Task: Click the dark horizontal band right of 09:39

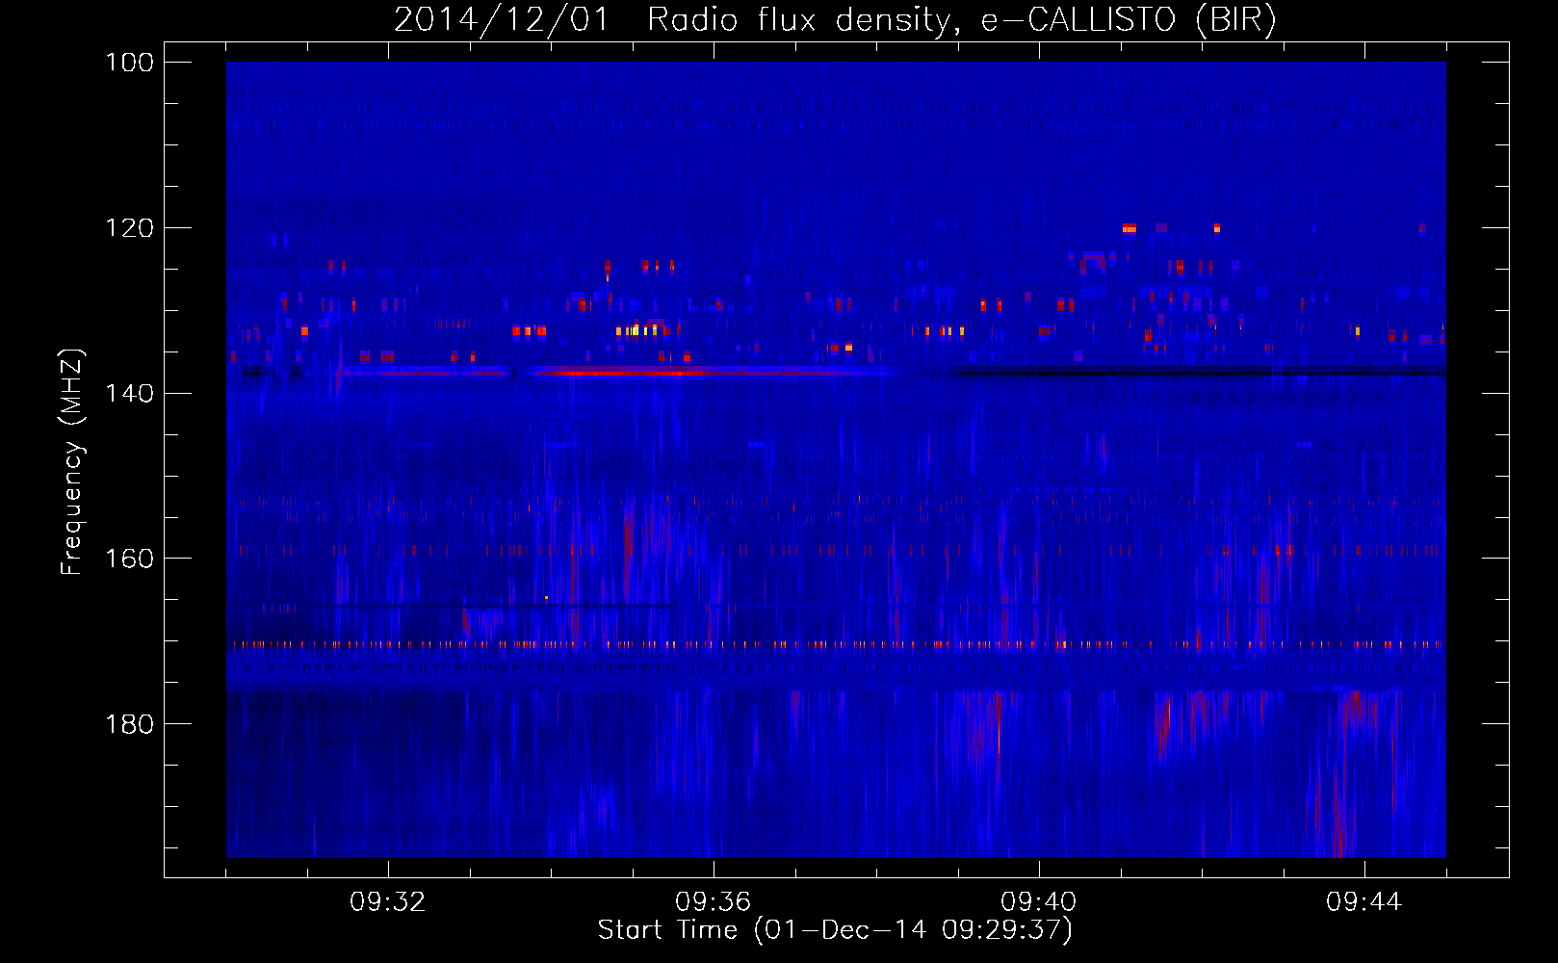Action: tap(1196, 371)
